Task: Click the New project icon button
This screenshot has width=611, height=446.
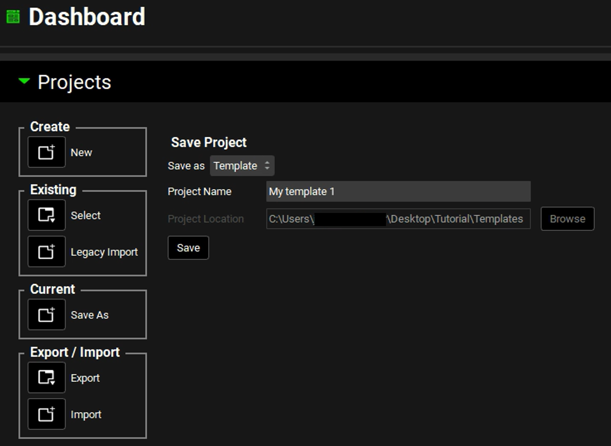Action: (x=46, y=152)
